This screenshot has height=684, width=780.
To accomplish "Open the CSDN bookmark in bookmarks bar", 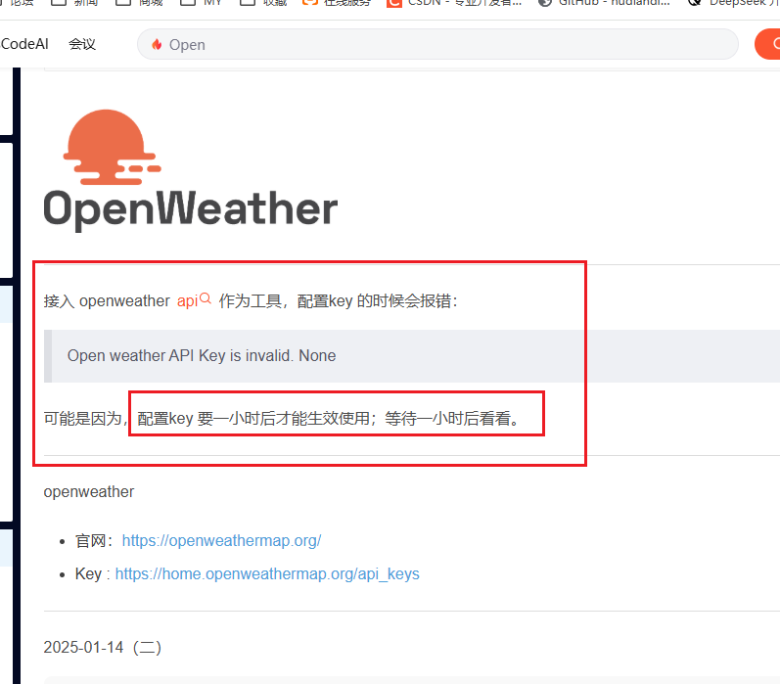I will click(x=454, y=3).
